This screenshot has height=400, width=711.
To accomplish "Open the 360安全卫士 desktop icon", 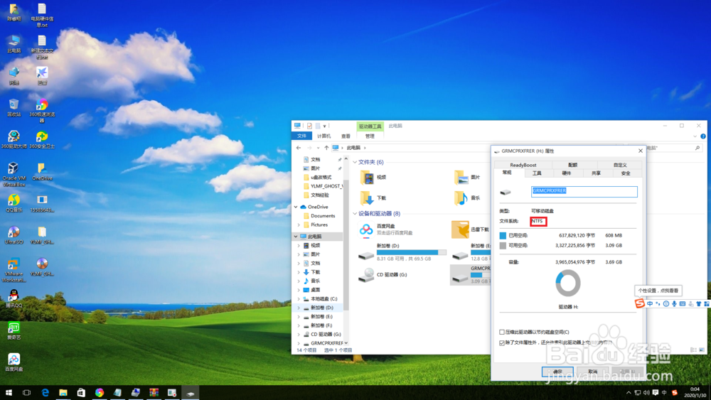I will [42, 139].
